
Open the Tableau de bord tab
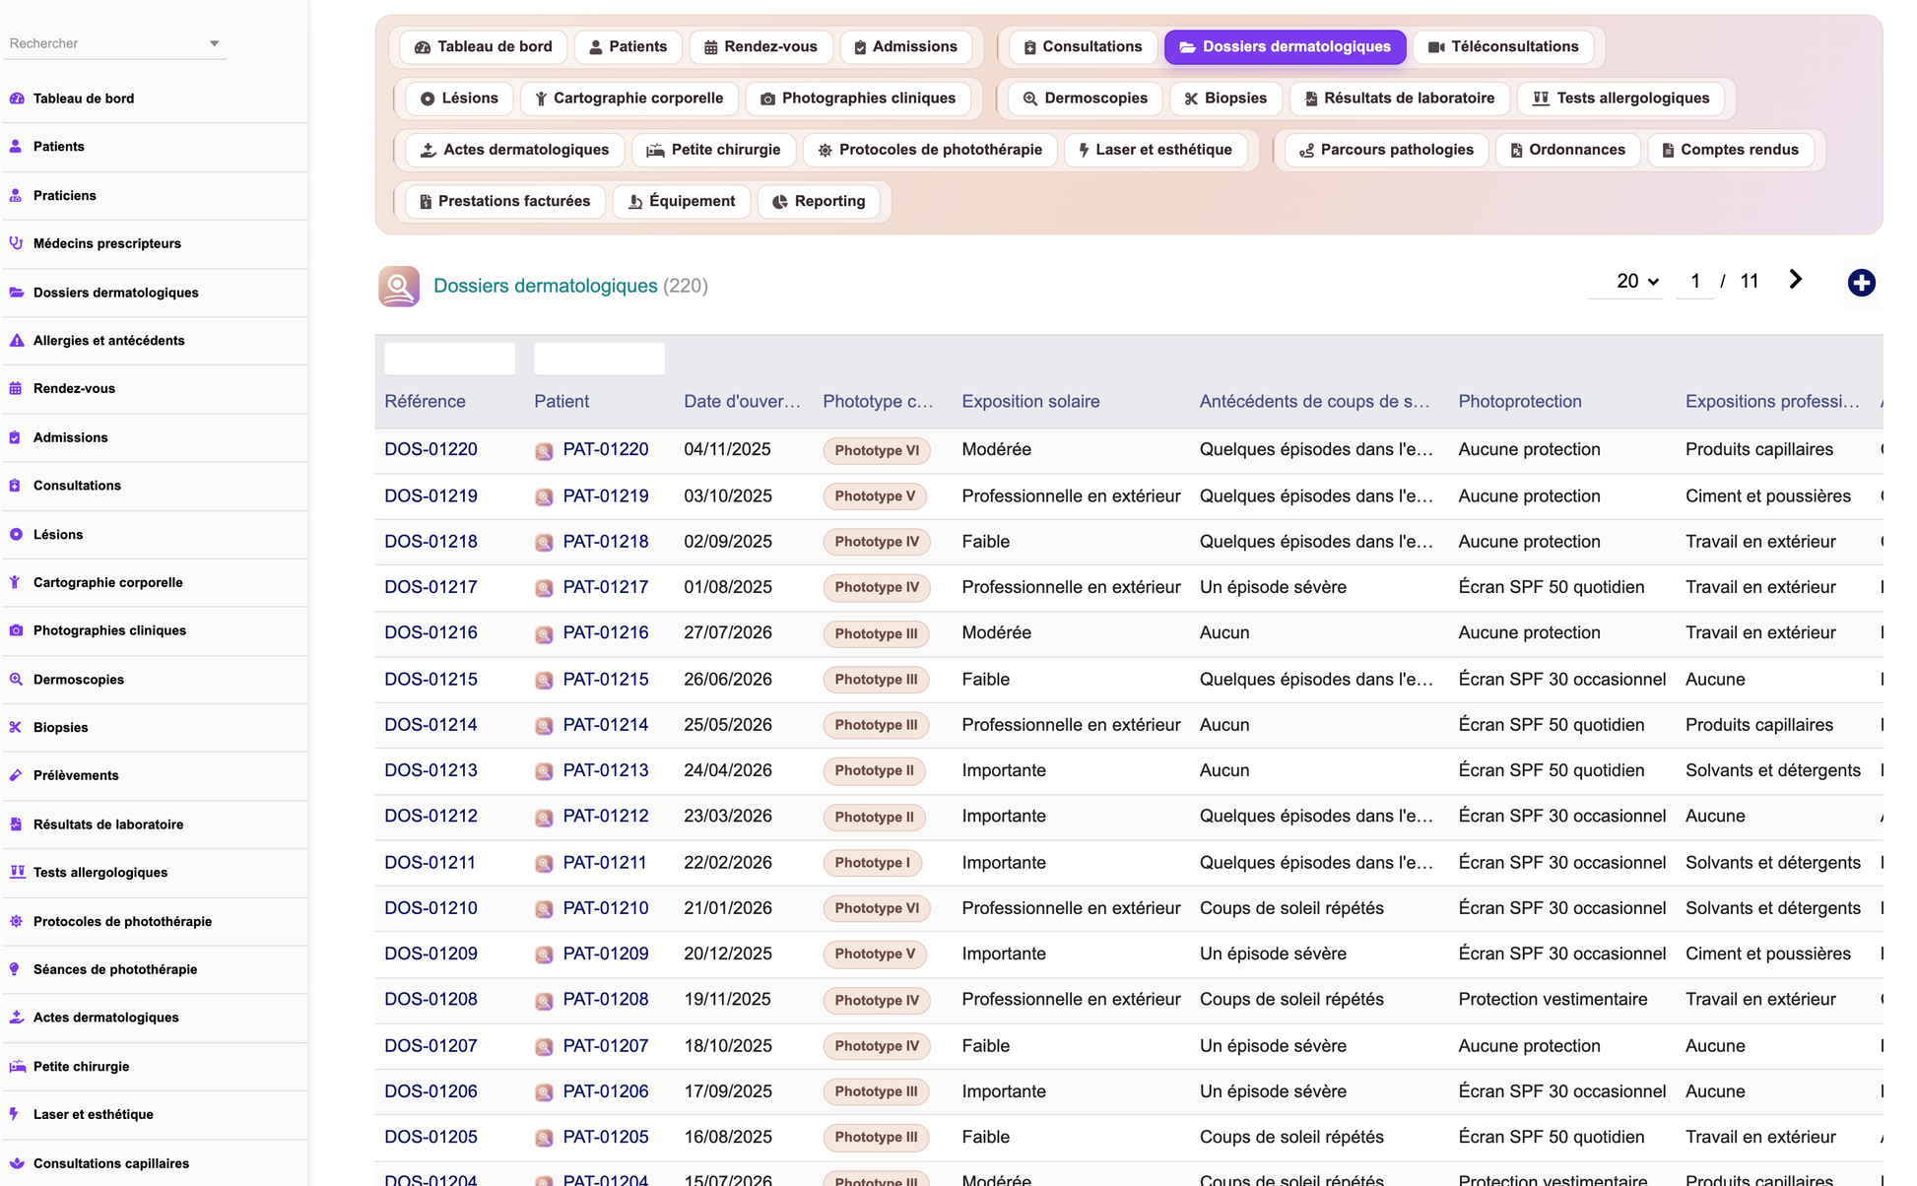(x=483, y=46)
